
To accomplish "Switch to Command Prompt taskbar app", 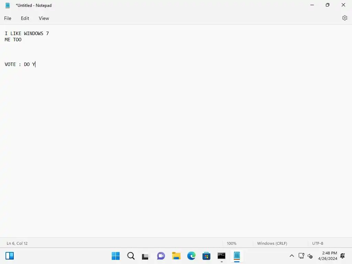I will pyautogui.click(x=222, y=256).
